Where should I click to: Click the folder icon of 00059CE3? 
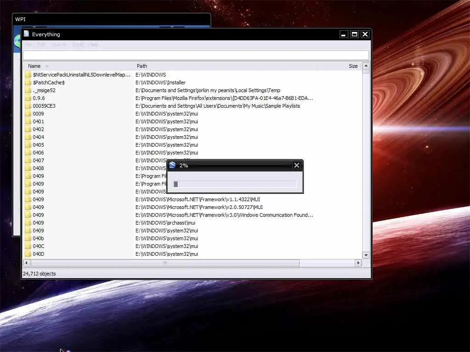pos(28,106)
